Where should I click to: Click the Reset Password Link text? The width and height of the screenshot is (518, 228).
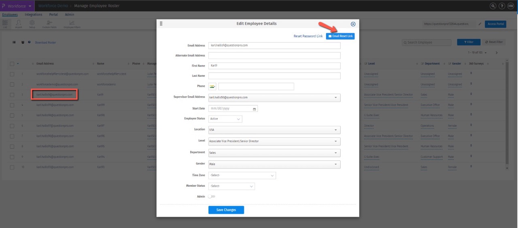[x=308, y=36]
